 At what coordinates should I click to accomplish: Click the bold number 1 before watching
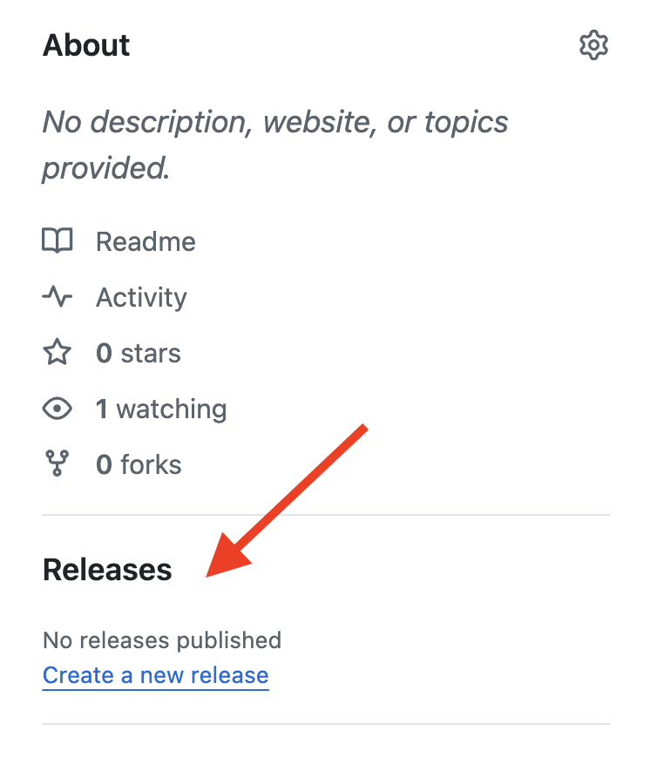103,409
